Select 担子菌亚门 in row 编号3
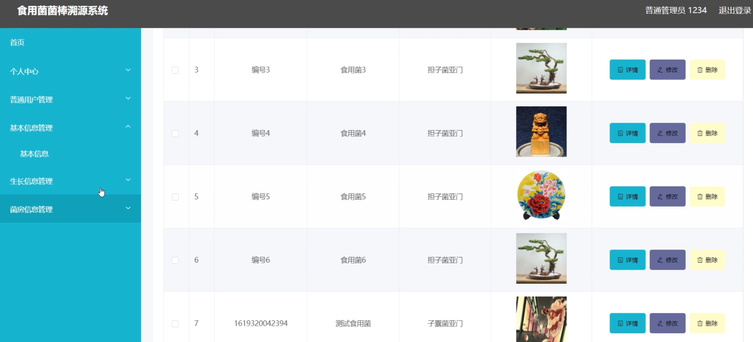The width and height of the screenshot is (753, 342). coord(445,70)
